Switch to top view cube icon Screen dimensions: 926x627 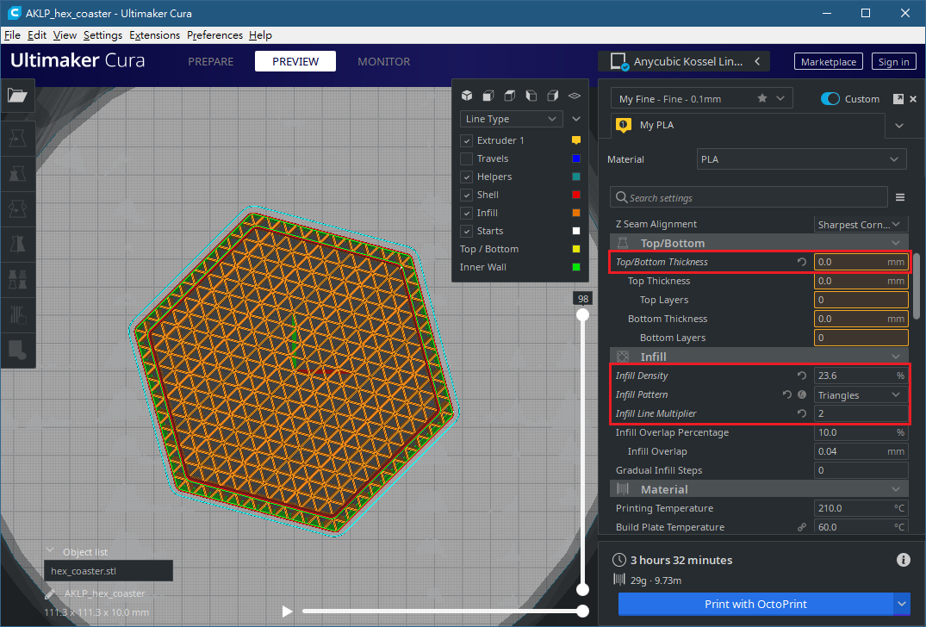[510, 96]
